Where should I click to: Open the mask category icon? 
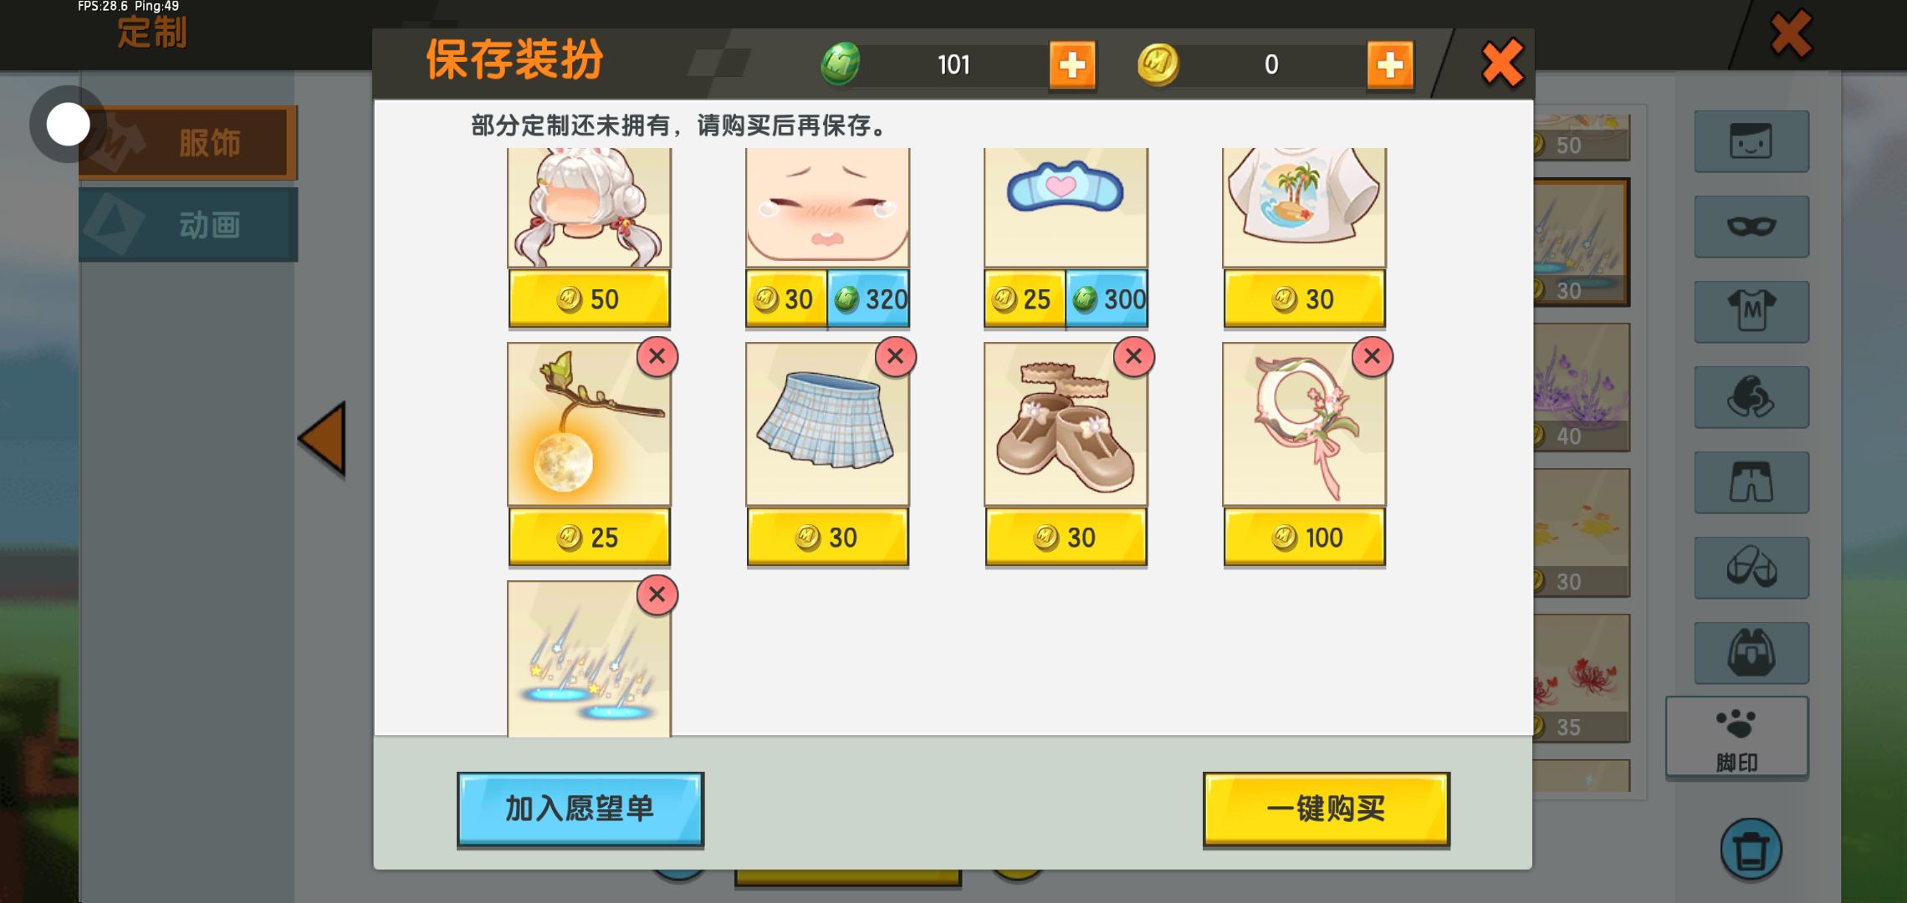pos(1751,227)
